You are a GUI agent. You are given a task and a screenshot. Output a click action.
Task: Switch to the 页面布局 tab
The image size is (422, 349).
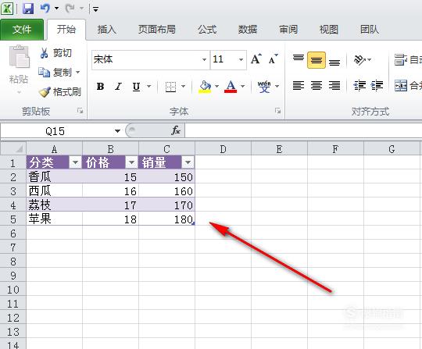(x=157, y=30)
